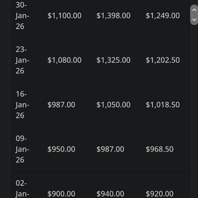Click the $1,080.00 price value
The image size is (198, 198).
tap(64, 60)
